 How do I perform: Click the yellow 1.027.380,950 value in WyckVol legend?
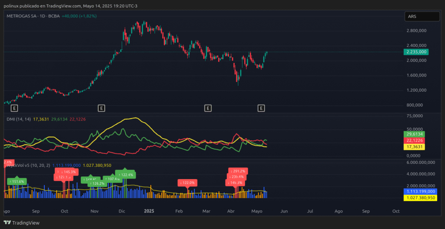point(97,166)
